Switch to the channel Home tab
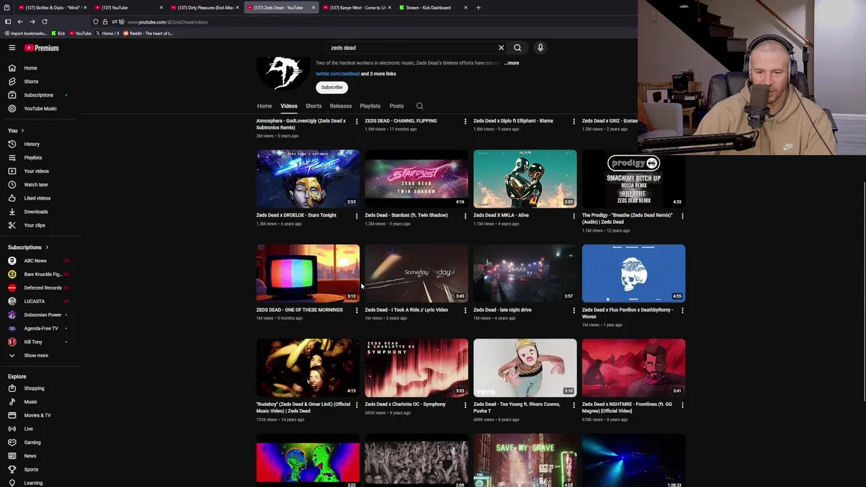This screenshot has width=866, height=487. pyautogui.click(x=264, y=106)
